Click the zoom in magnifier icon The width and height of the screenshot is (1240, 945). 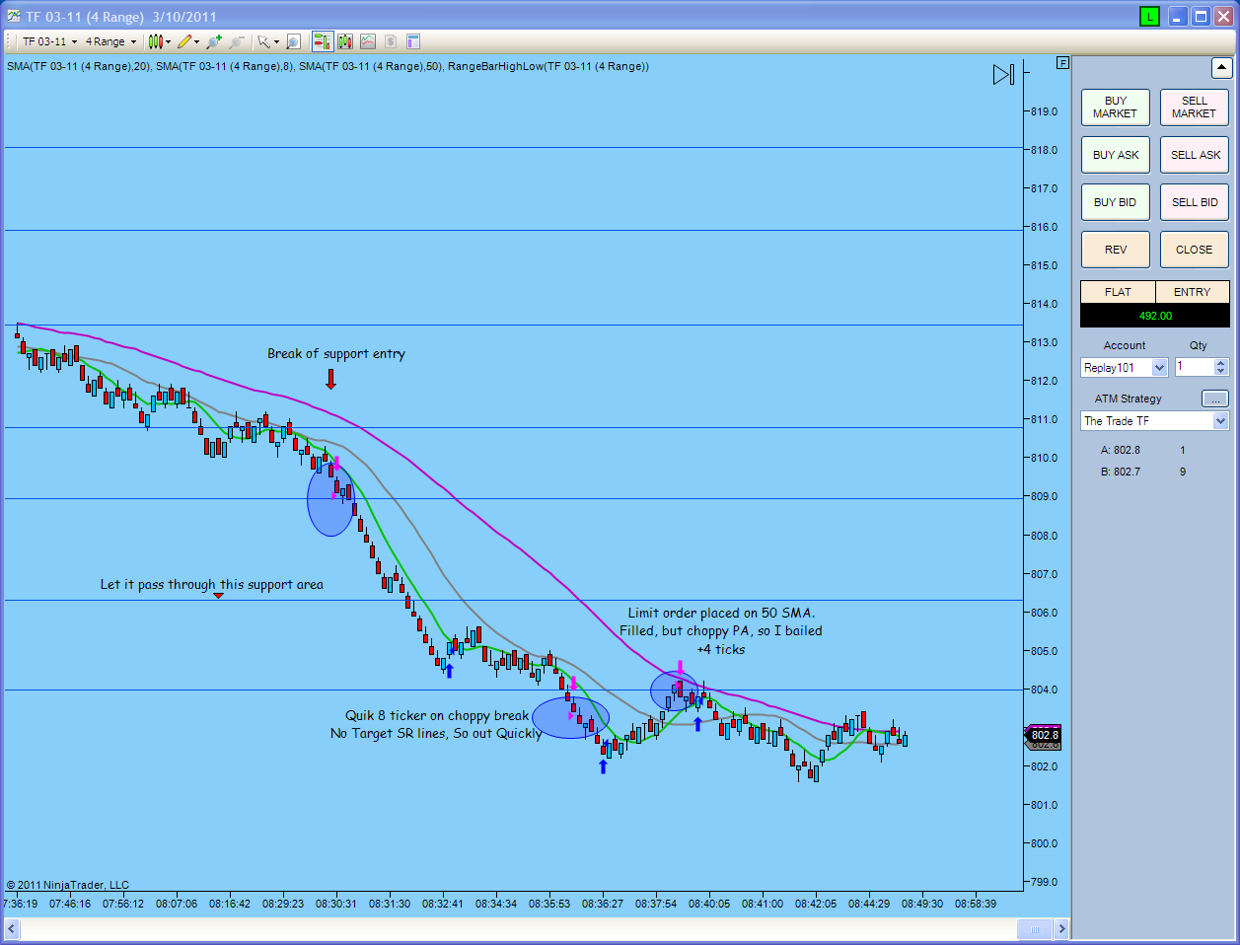coord(213,41)
